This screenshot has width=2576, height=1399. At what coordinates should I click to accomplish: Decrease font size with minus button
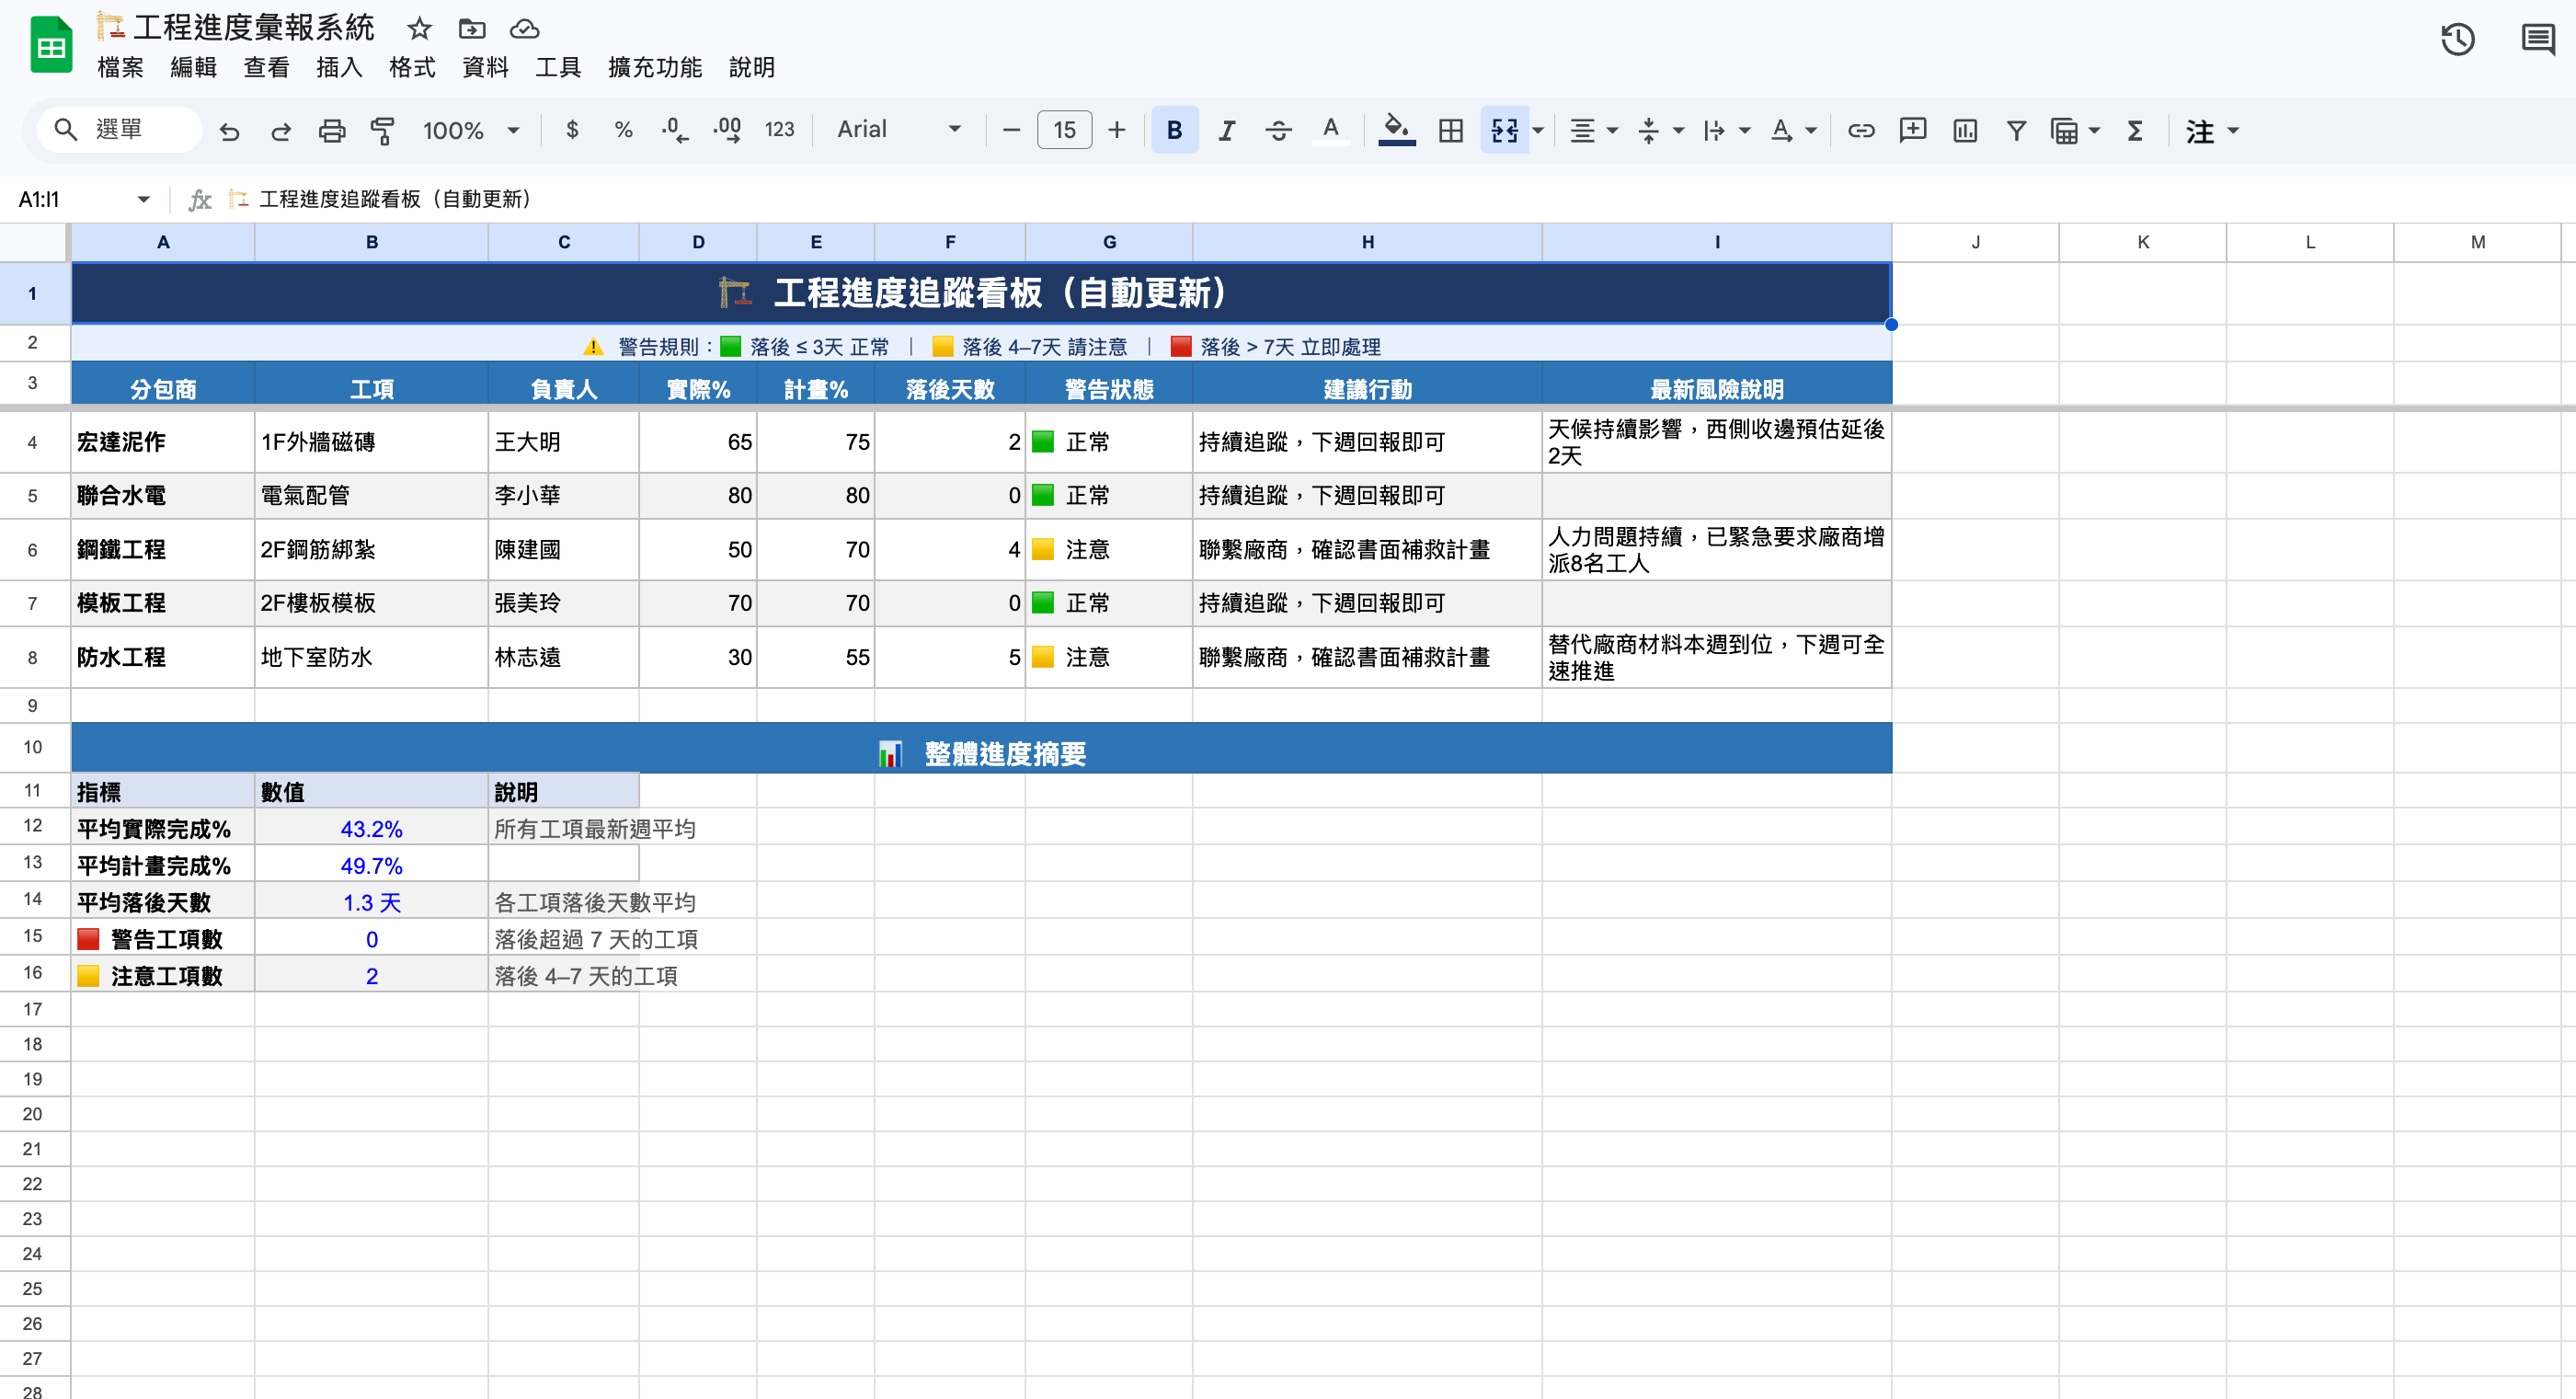point(1011,130)
